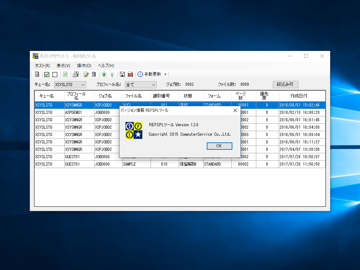Screen dimensions: 360x270
Task: Click identification number 010 cell
Action: pyautogui.click(x=165, y=164)
